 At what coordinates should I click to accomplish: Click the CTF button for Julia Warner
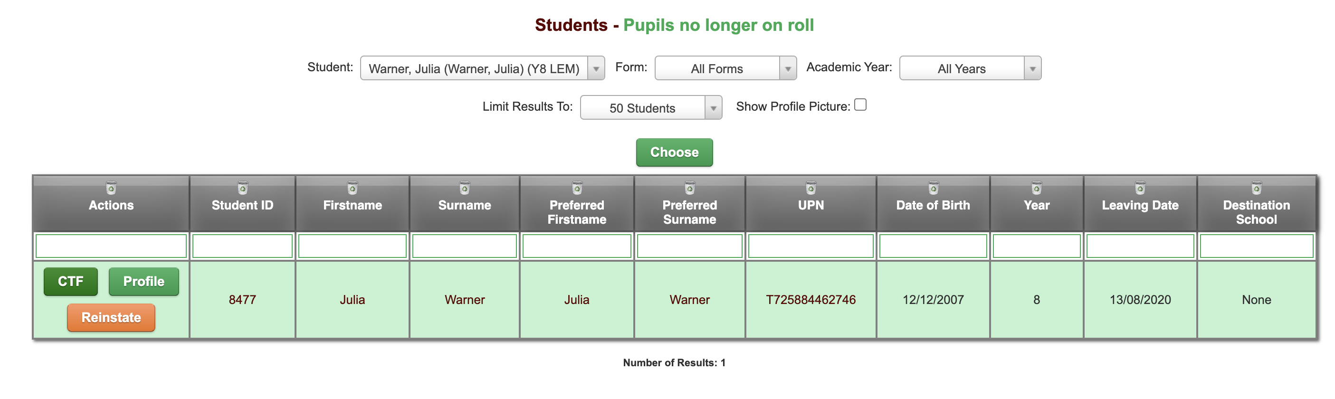click(x=70, y=281)
